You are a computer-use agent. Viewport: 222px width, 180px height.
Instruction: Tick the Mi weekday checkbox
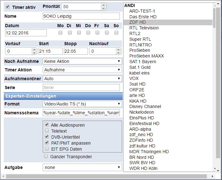pos(79,33)
